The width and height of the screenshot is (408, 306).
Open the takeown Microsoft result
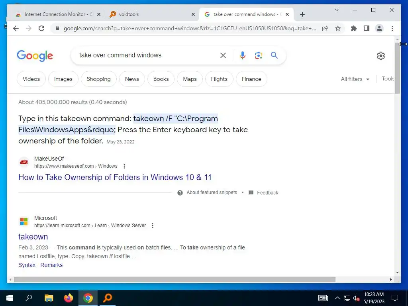[x=33, y=237]
